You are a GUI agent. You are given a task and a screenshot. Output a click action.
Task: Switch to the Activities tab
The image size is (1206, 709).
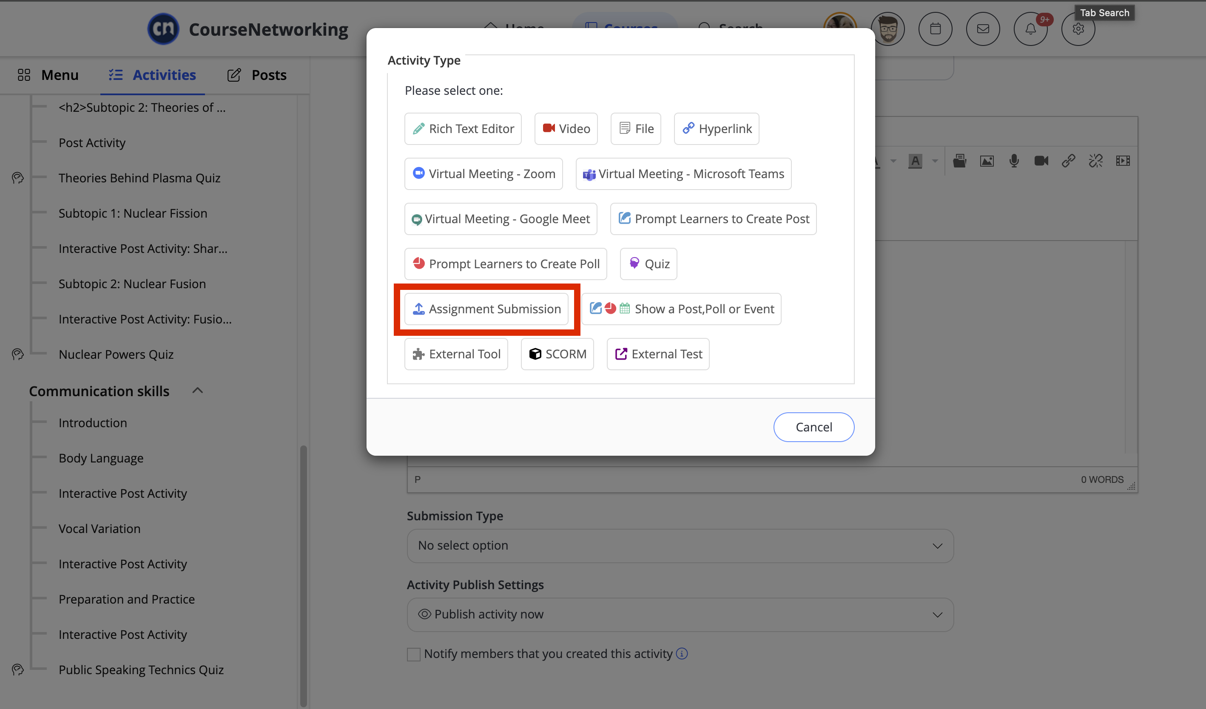pos(152,75)
